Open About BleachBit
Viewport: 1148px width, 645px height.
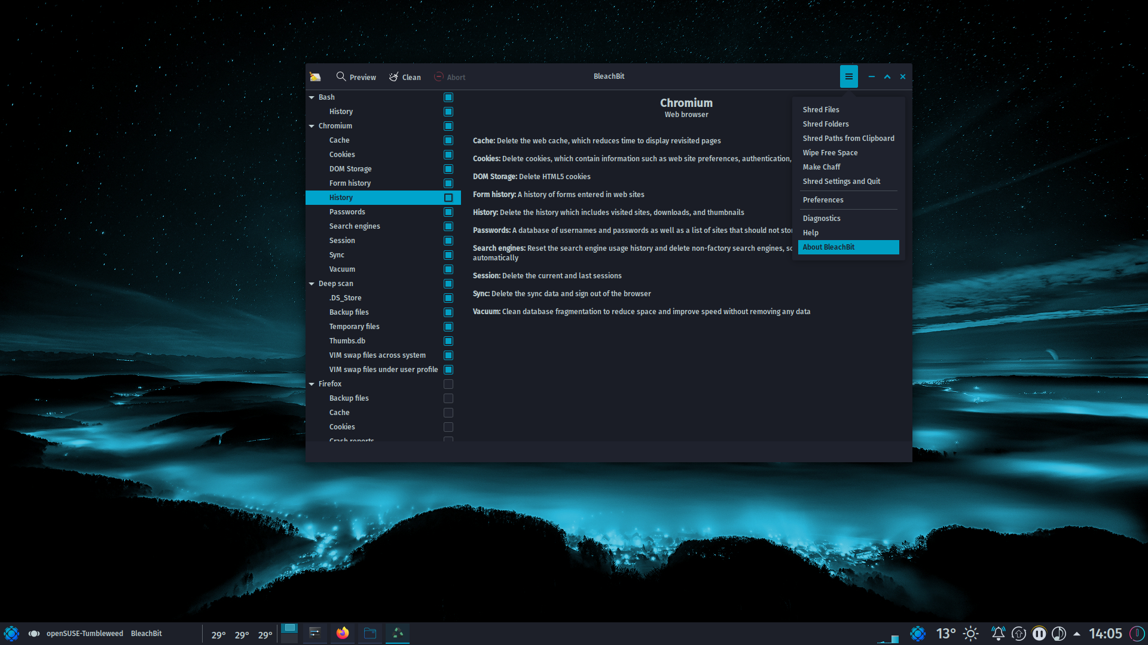click(x=848, y=247)
